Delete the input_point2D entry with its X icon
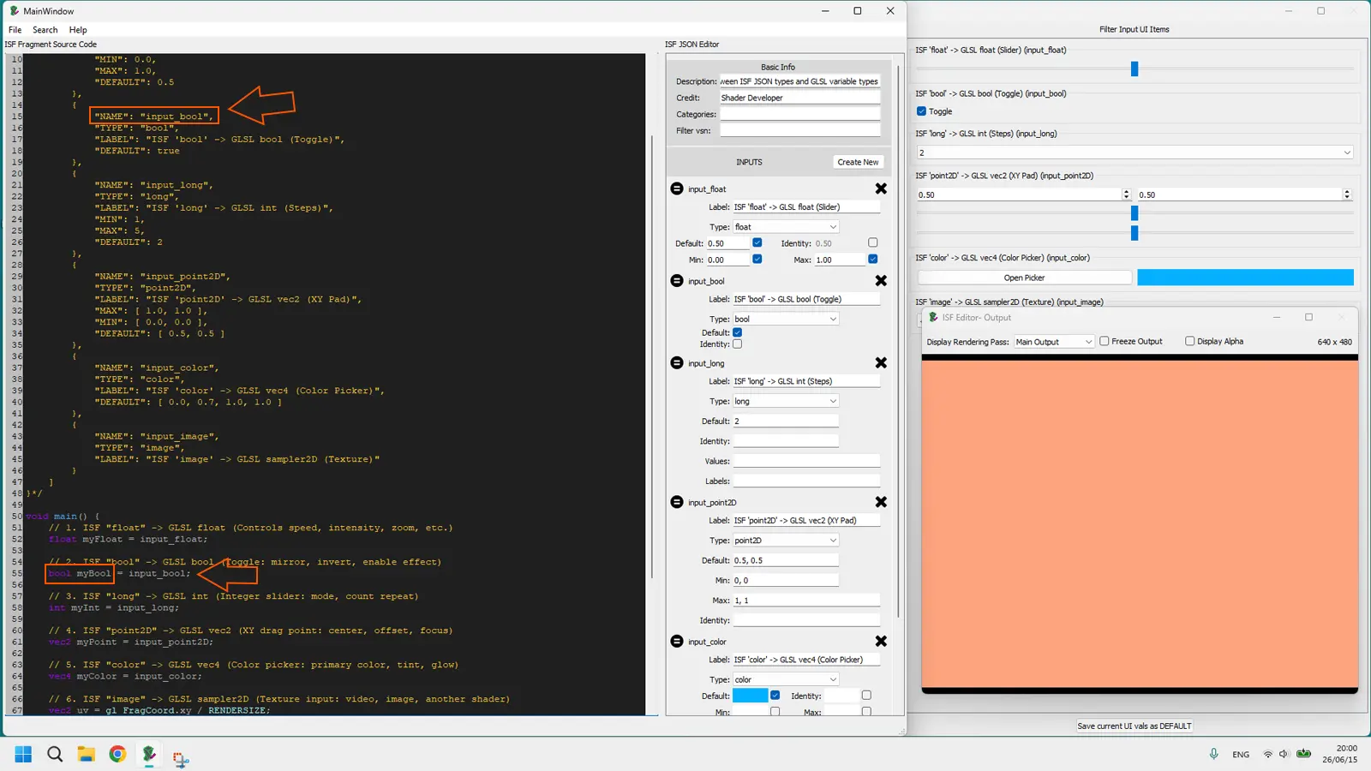 coord(881,502)
